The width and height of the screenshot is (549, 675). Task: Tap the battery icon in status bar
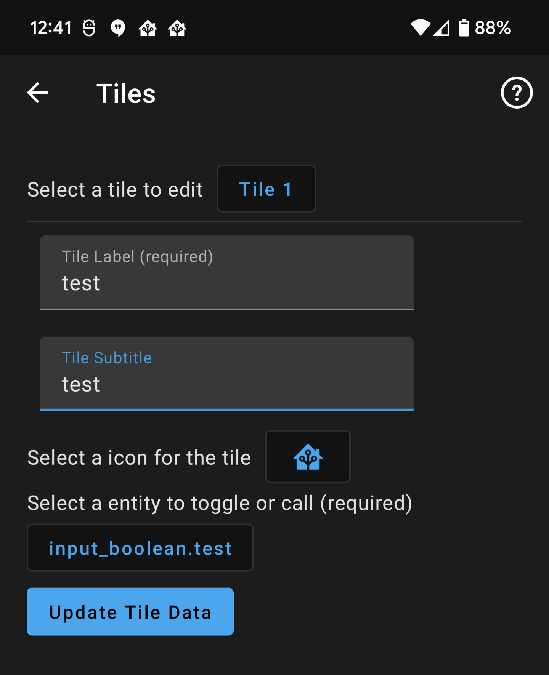(464, 28)
